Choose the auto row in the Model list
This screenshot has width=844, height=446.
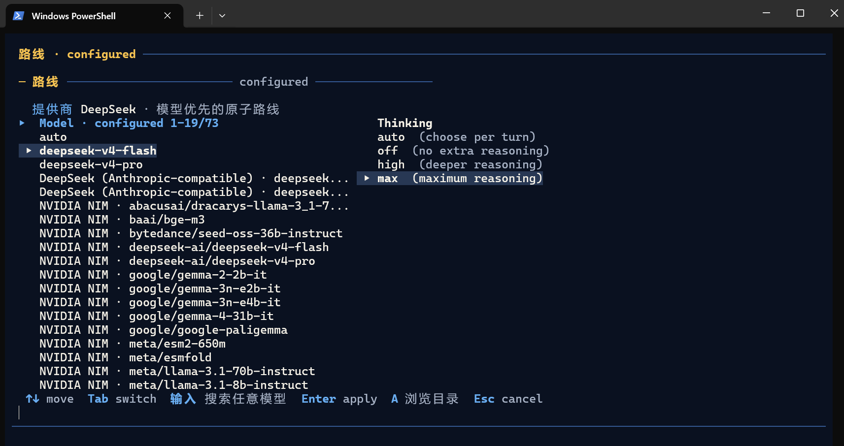(x=53, y=137)
